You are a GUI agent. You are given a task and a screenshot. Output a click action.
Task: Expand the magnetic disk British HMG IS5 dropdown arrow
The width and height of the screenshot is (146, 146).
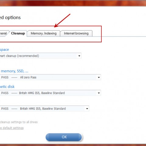pyautogui.click(x=99, y=93)
